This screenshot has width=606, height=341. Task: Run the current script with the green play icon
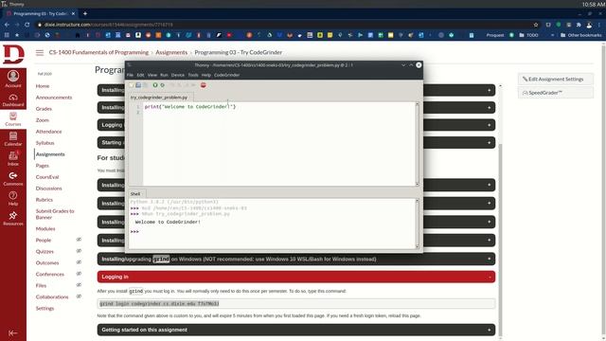[155, 85]
